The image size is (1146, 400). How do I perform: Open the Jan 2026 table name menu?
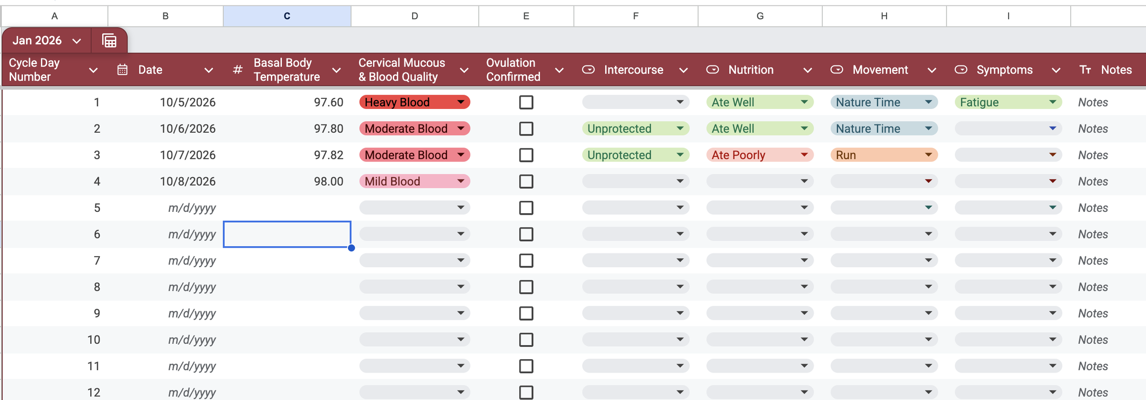[x=77, y=41]
